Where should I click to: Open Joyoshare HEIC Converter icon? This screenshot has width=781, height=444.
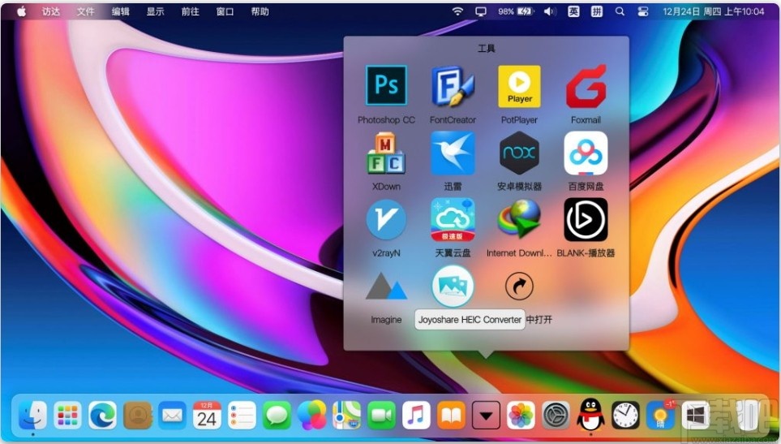tap(453, 286)
